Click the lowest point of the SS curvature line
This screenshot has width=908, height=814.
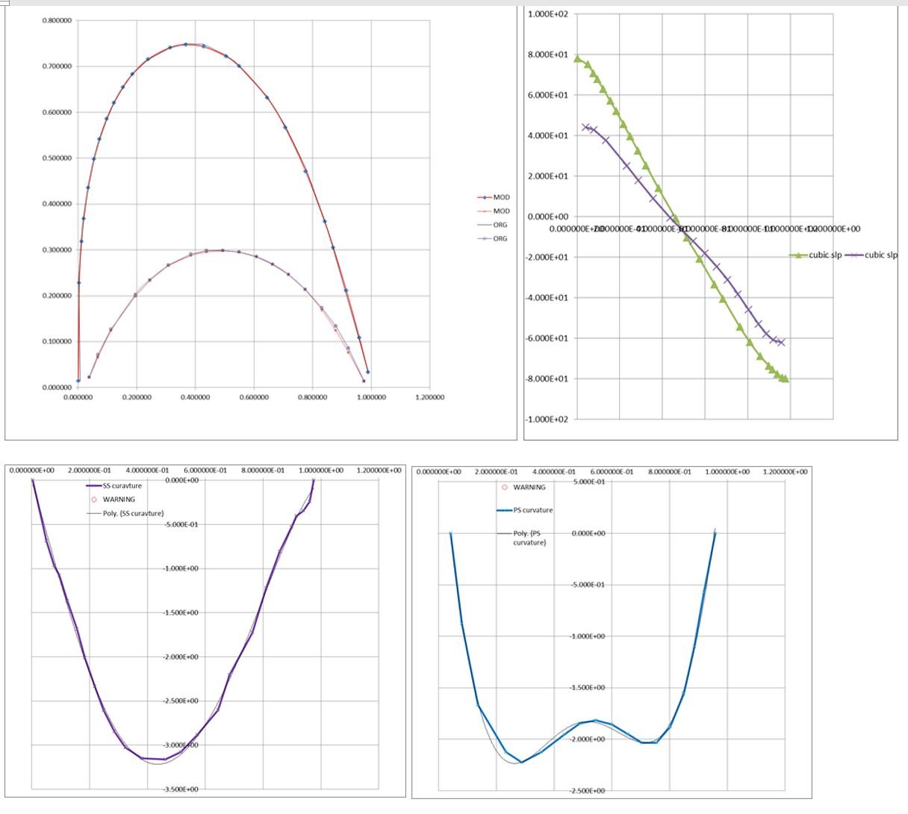[x=165, y=759]
